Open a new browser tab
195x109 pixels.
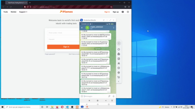click(30, 3)
